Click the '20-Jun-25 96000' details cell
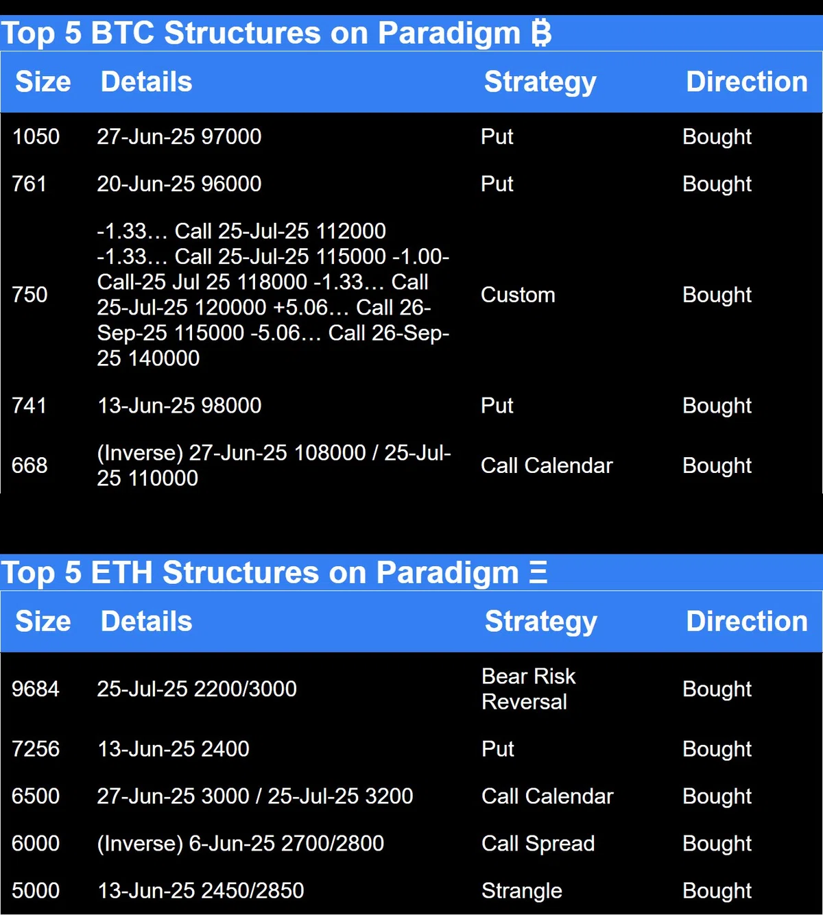The image size is (823, 915). [x=179, y=184]
